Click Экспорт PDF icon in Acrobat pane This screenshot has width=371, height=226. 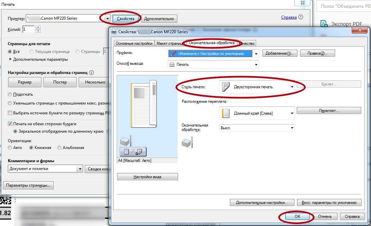click(324, 24)
